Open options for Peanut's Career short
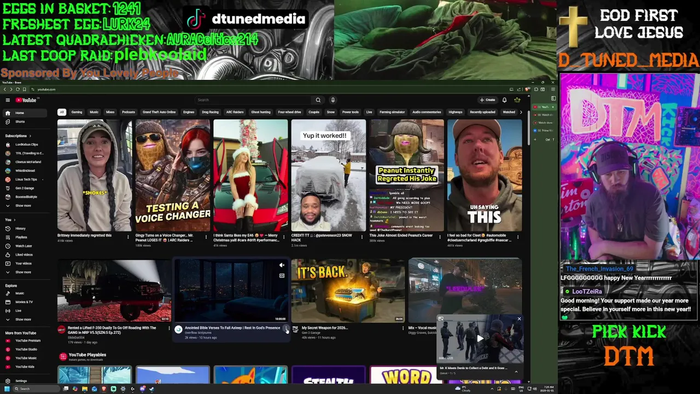Image resolution: width=700 pixels, height=394 pixels. (440, 237)
